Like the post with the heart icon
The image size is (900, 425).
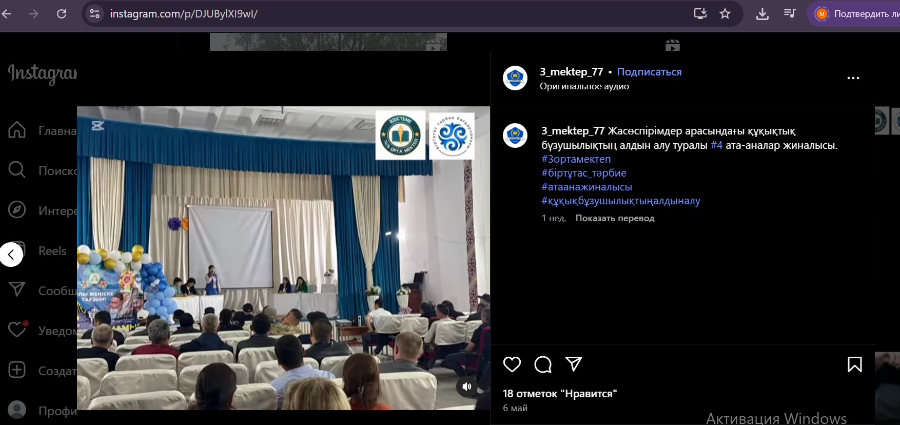(512, 364)
